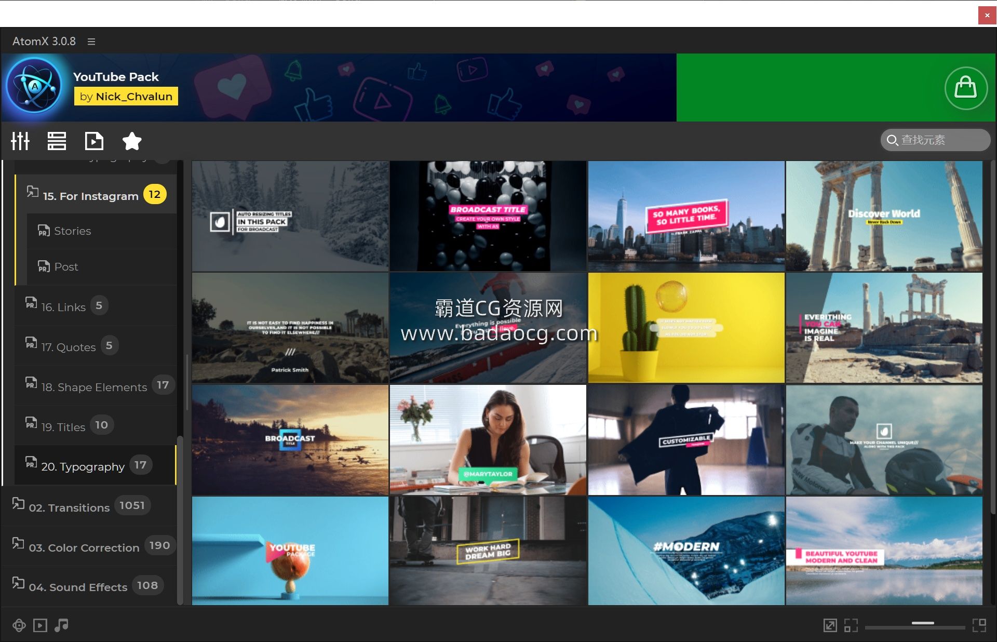Viewport: 997px width, 642px height.
Task: Click the 12 badge on For Instagram
Action: coord(155,194)
